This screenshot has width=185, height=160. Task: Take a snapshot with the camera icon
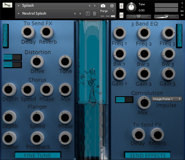[103, 6]
